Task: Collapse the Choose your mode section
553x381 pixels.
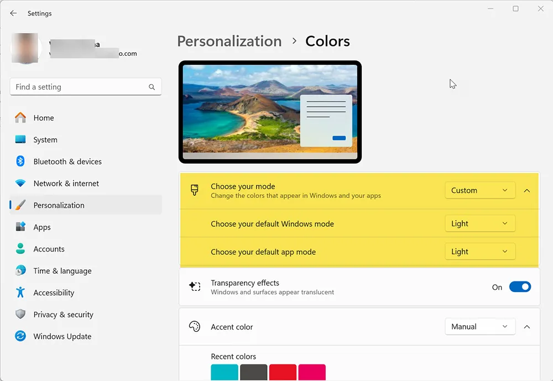Action: tap(526, 190)
